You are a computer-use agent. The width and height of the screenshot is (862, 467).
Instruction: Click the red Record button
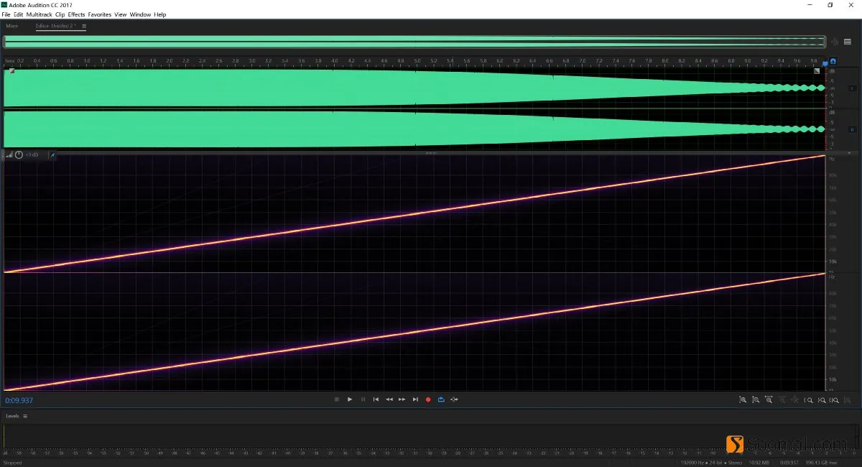(428, 399)
